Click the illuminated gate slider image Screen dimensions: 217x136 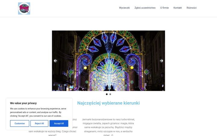(108, 61)
